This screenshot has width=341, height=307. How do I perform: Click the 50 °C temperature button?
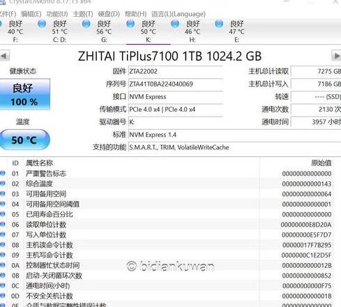pyautogui.click(x=24, y=140)
